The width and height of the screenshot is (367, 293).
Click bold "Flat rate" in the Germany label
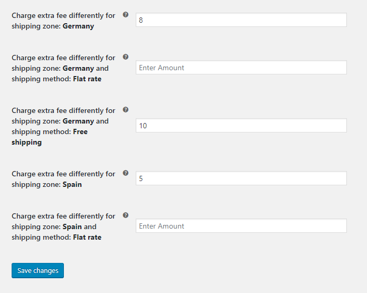pos(87,79)
